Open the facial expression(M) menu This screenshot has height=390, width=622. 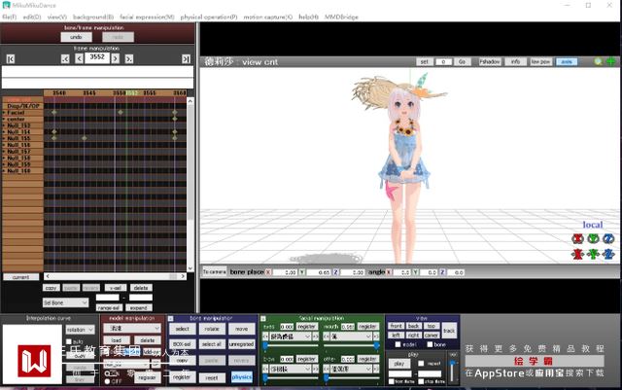(147, 18)
